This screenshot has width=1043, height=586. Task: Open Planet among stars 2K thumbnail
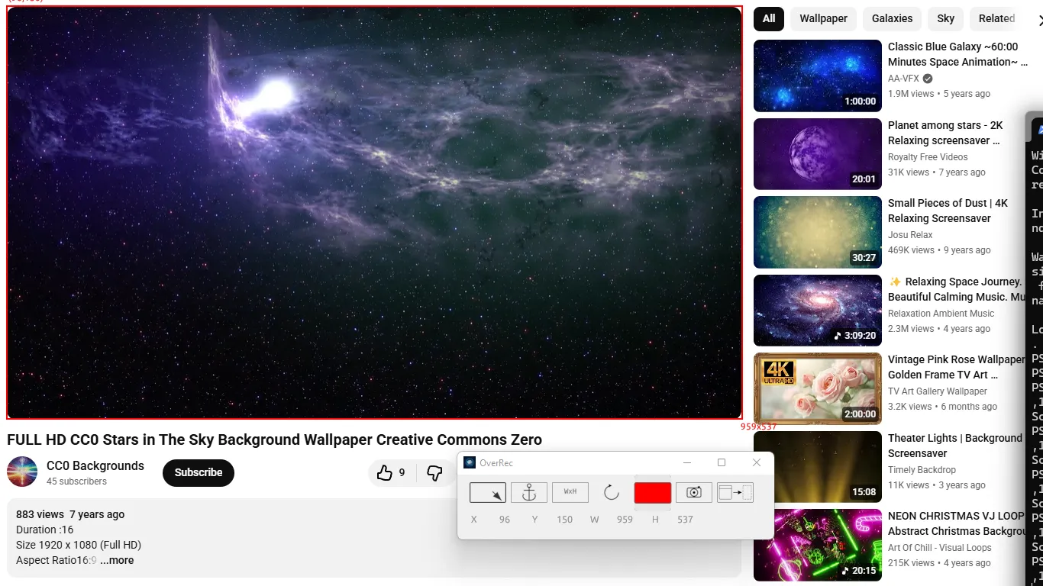[818, 154]
